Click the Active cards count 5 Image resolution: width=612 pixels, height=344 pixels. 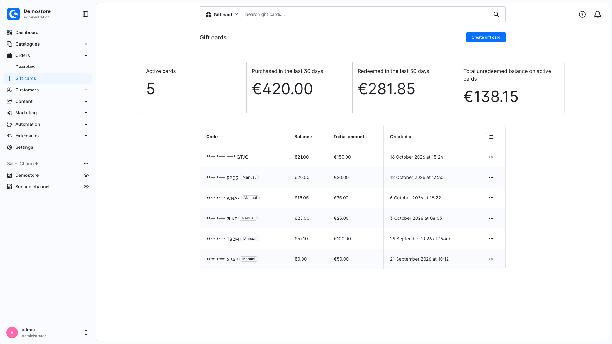150,89
